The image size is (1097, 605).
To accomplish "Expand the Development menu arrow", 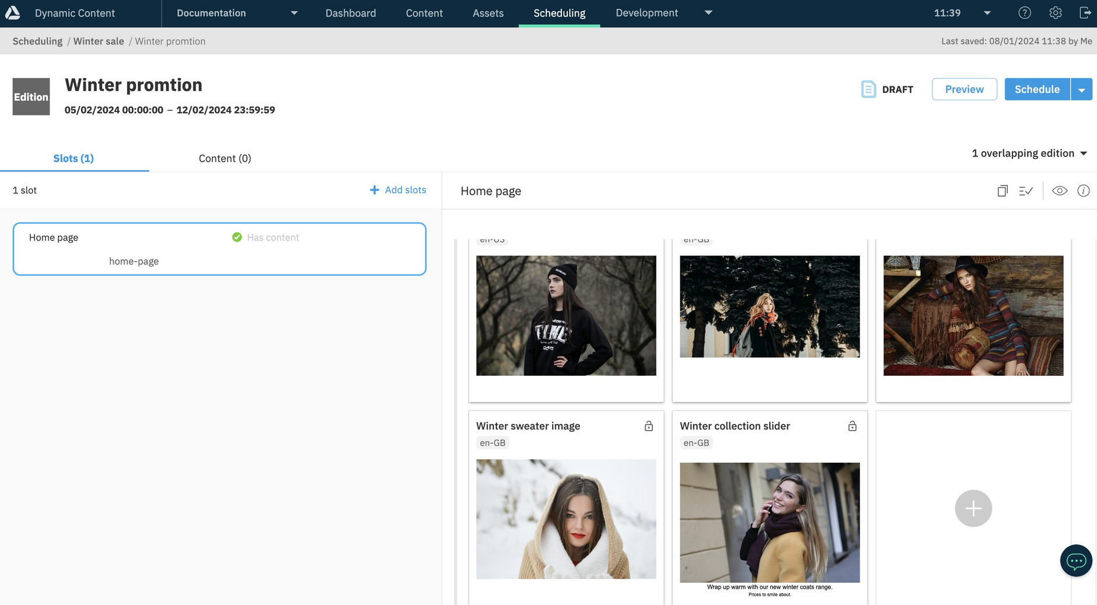I will tap(708, 13).
